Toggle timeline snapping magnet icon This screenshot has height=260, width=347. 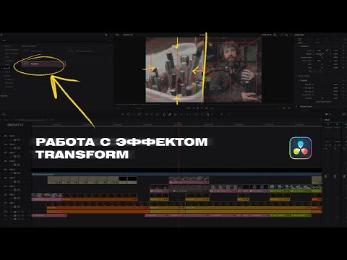click(164, 114)
